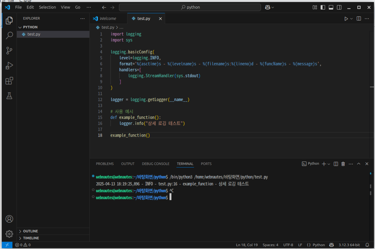Open terminal panel More Actions ellipsis

point(351,164)
